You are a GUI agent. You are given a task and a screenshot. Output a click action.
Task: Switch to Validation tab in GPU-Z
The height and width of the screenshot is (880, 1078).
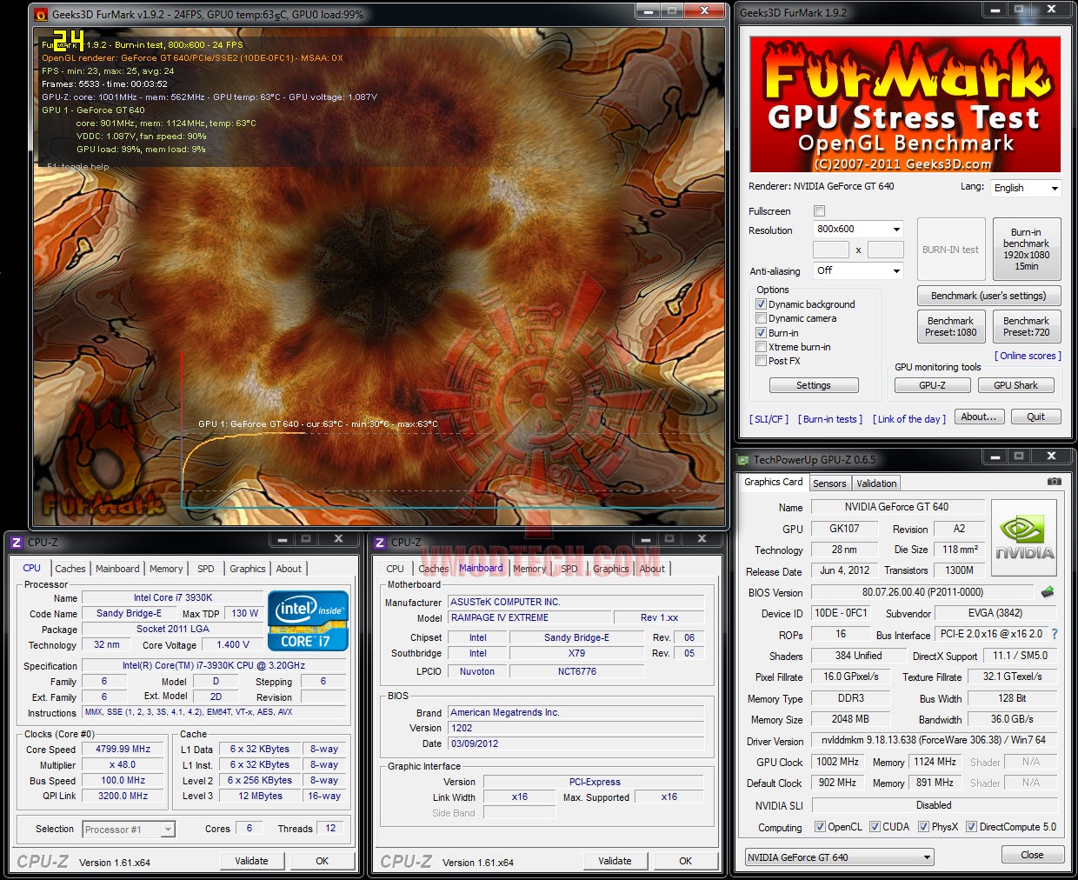click(x=876, y=483)
